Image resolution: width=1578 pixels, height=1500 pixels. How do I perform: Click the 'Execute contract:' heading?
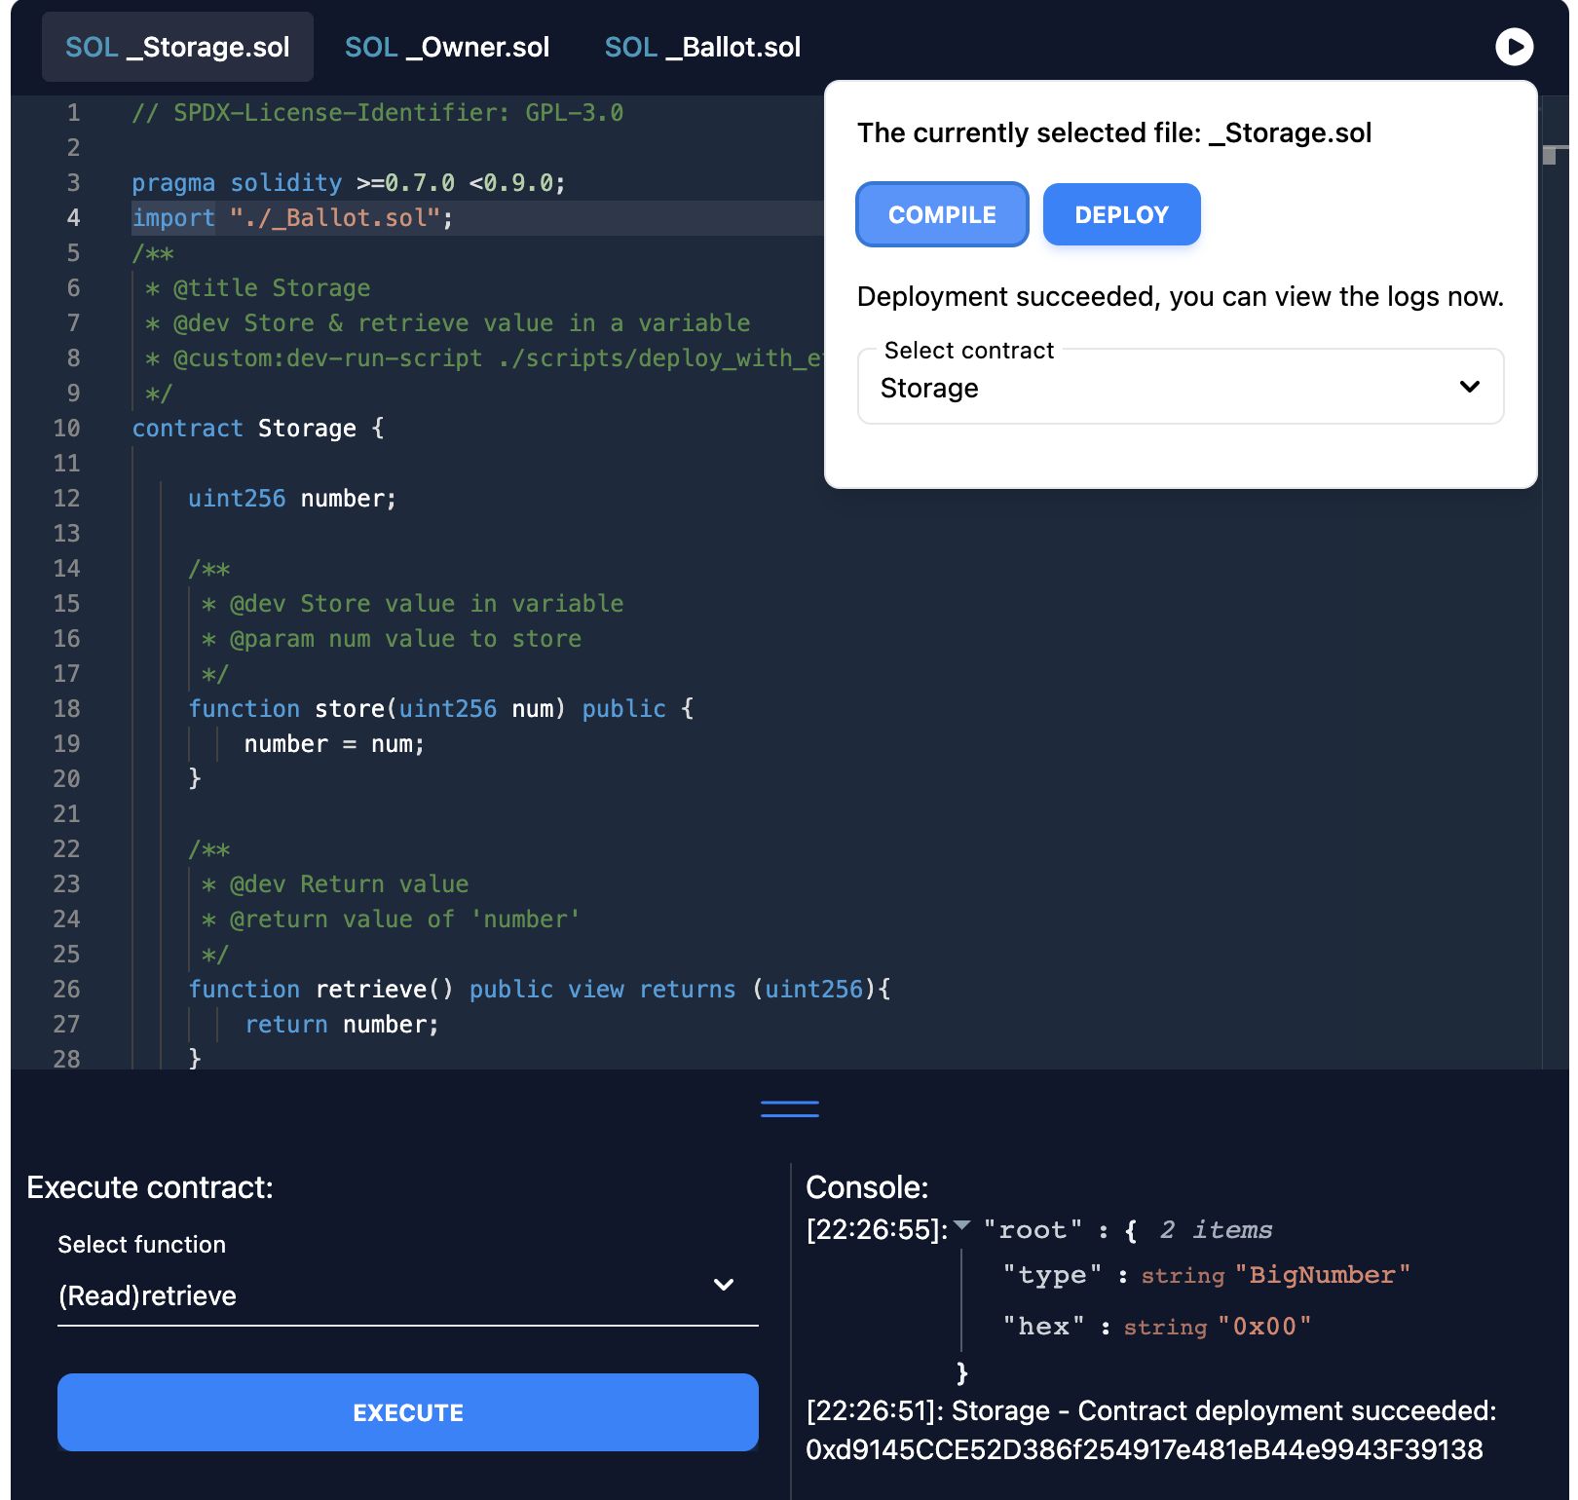[x=150, y=1187]
